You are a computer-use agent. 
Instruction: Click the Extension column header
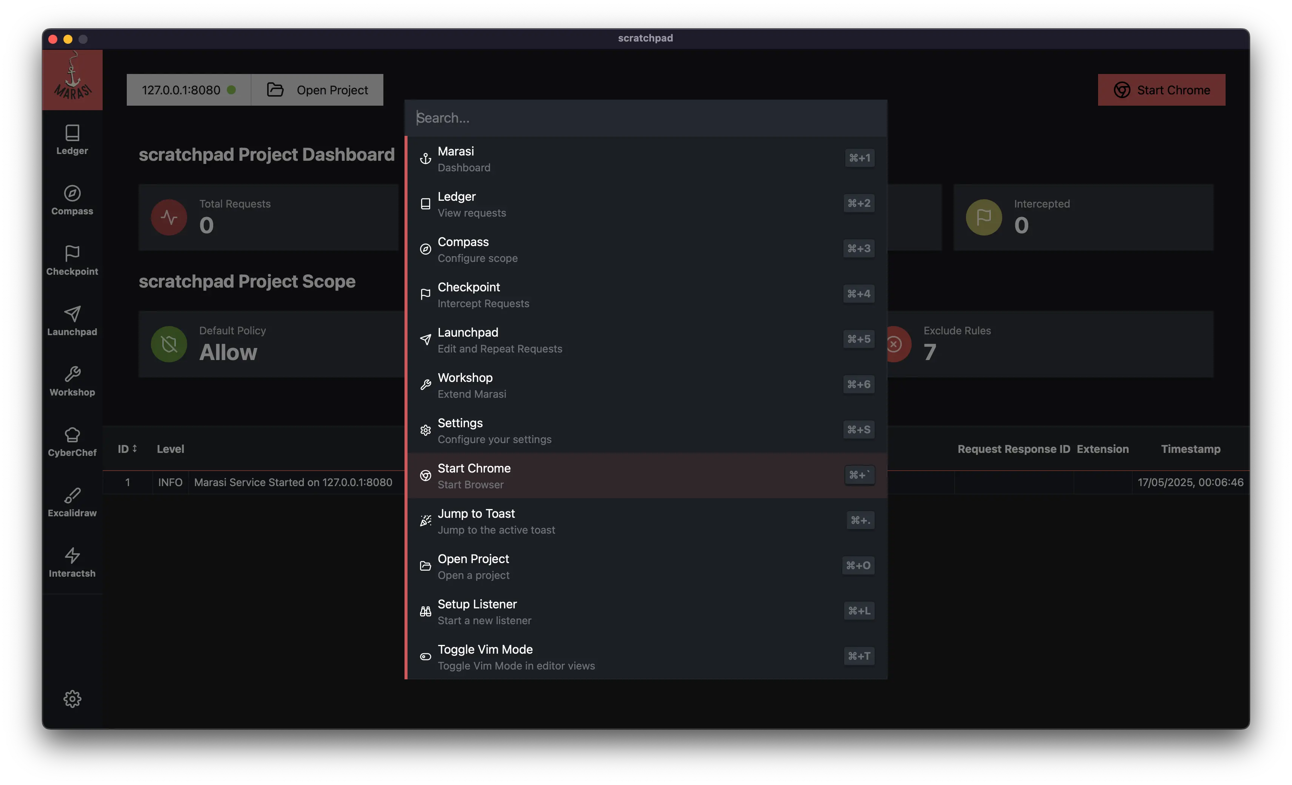[1103, 449]
